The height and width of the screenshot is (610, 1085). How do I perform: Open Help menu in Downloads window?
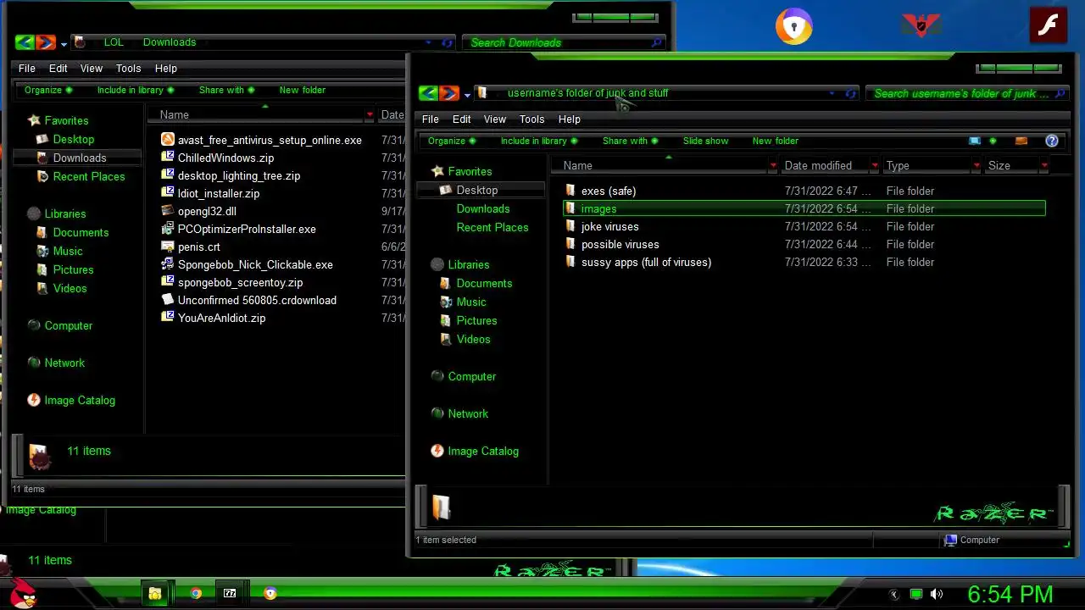[166, 69]
